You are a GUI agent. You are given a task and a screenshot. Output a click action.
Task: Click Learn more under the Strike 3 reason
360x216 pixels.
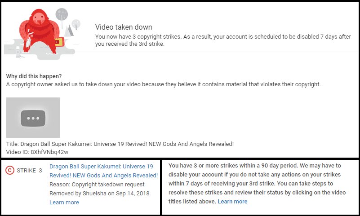(64, 202)
